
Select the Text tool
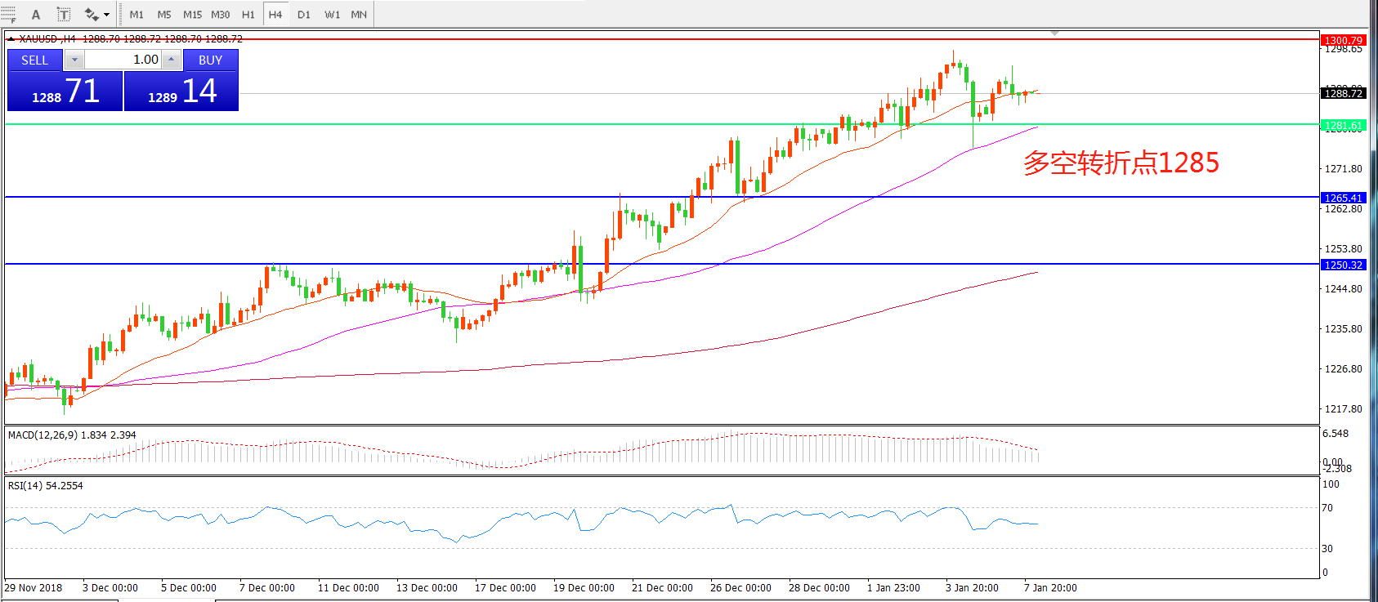pos(36,15)
